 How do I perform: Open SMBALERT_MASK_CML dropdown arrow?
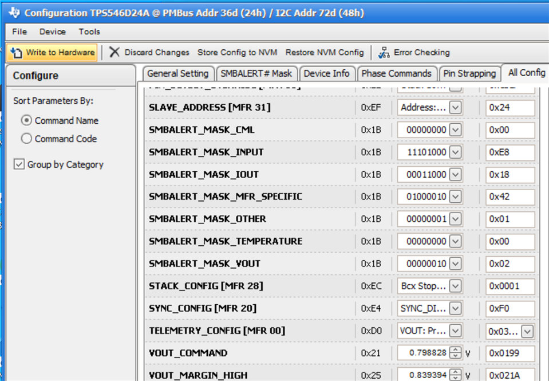455,129
